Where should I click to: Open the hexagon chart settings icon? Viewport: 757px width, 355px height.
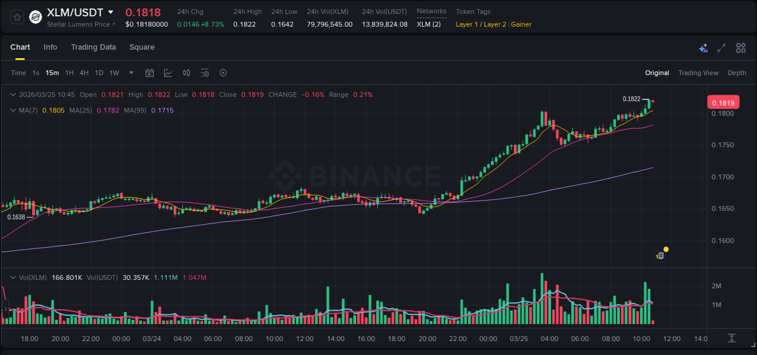click(x=223, y=72)
